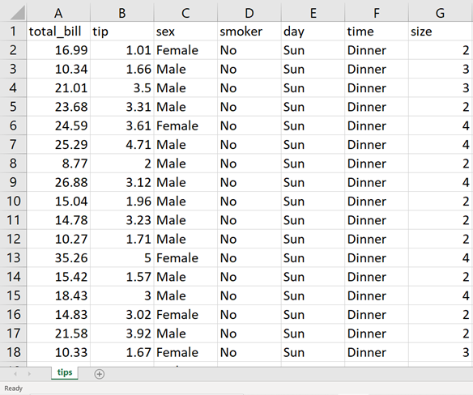Select smoker No cell in row 7
The width and height of the screenshot is (473, 395).
point(249,144)
